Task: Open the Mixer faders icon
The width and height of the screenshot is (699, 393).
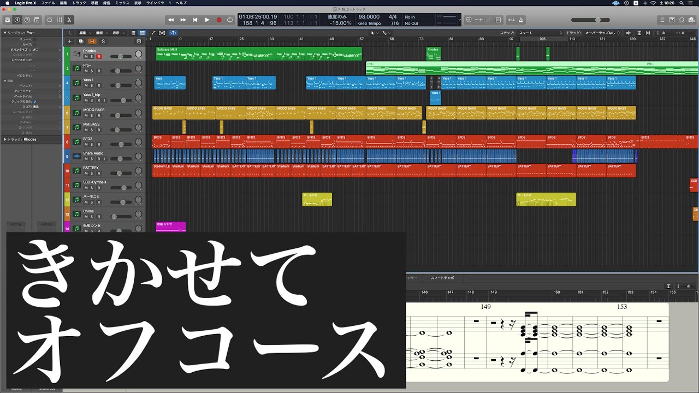Action: [x=60, y=20]
